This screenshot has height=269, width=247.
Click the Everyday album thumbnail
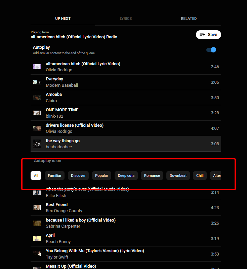tap(37, 82)
